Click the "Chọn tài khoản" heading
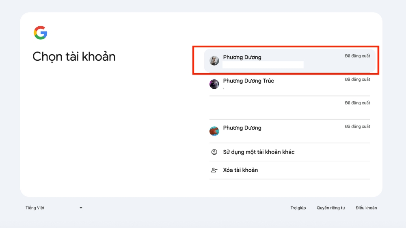The image size is (406, 228). 74,56
